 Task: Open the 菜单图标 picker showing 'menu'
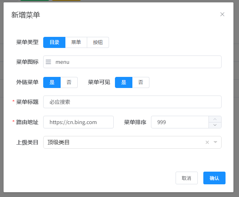click(x=135, y=62)
